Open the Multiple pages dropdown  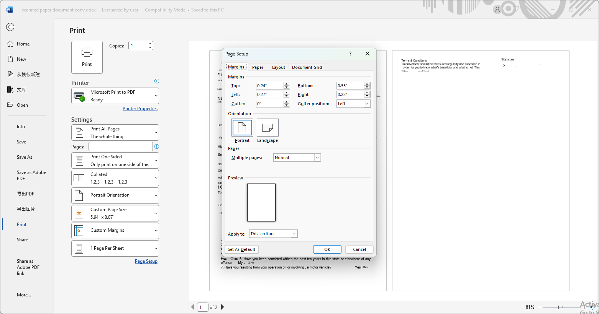(x=317, y=157)
